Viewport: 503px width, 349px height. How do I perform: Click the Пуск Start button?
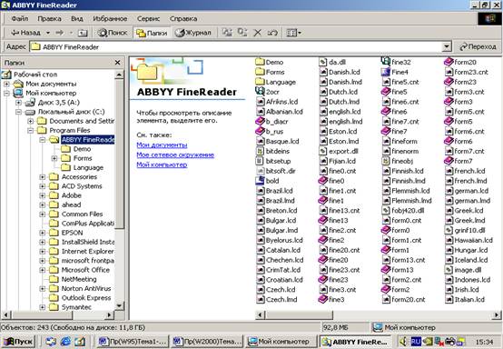(18, 342)
